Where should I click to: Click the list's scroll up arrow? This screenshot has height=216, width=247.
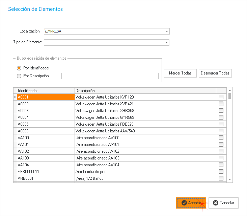[x=230, y=90]
